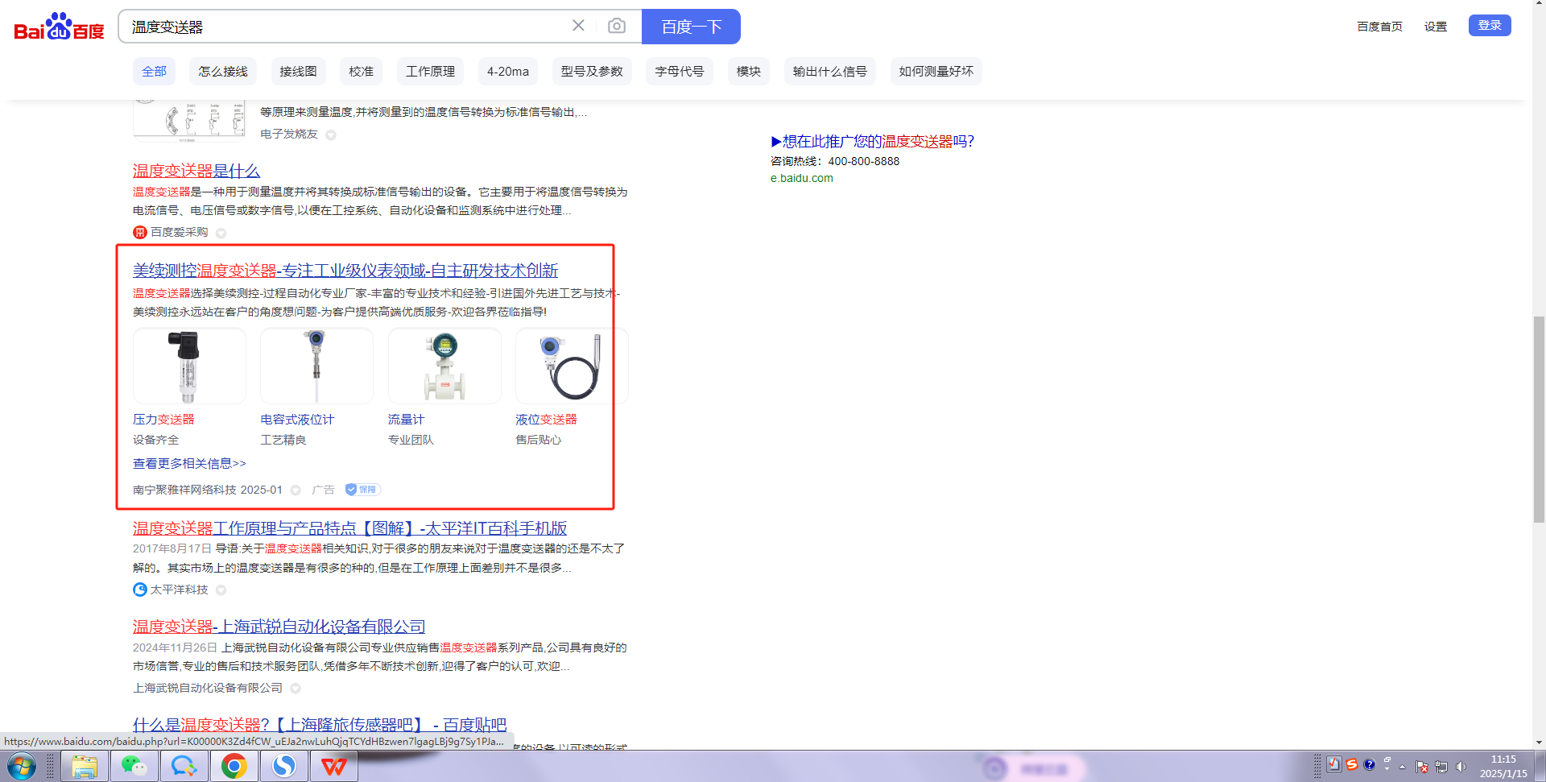The height and width of the screenshot is (782, 1546).
Task: Open the 温度变送器是什么 result link
Action: [x=196, y=171]
